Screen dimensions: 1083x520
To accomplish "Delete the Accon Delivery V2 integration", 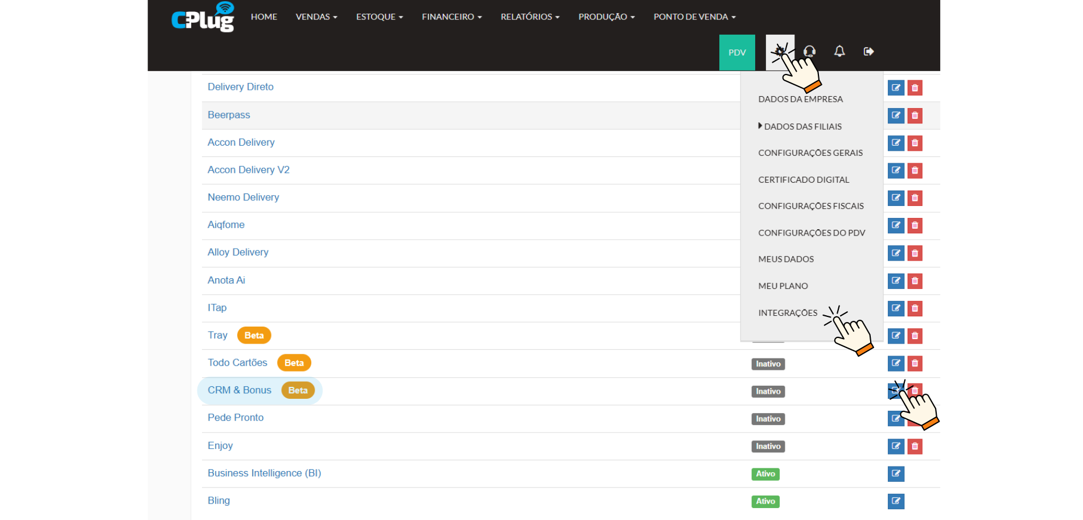I will point(915,170).
